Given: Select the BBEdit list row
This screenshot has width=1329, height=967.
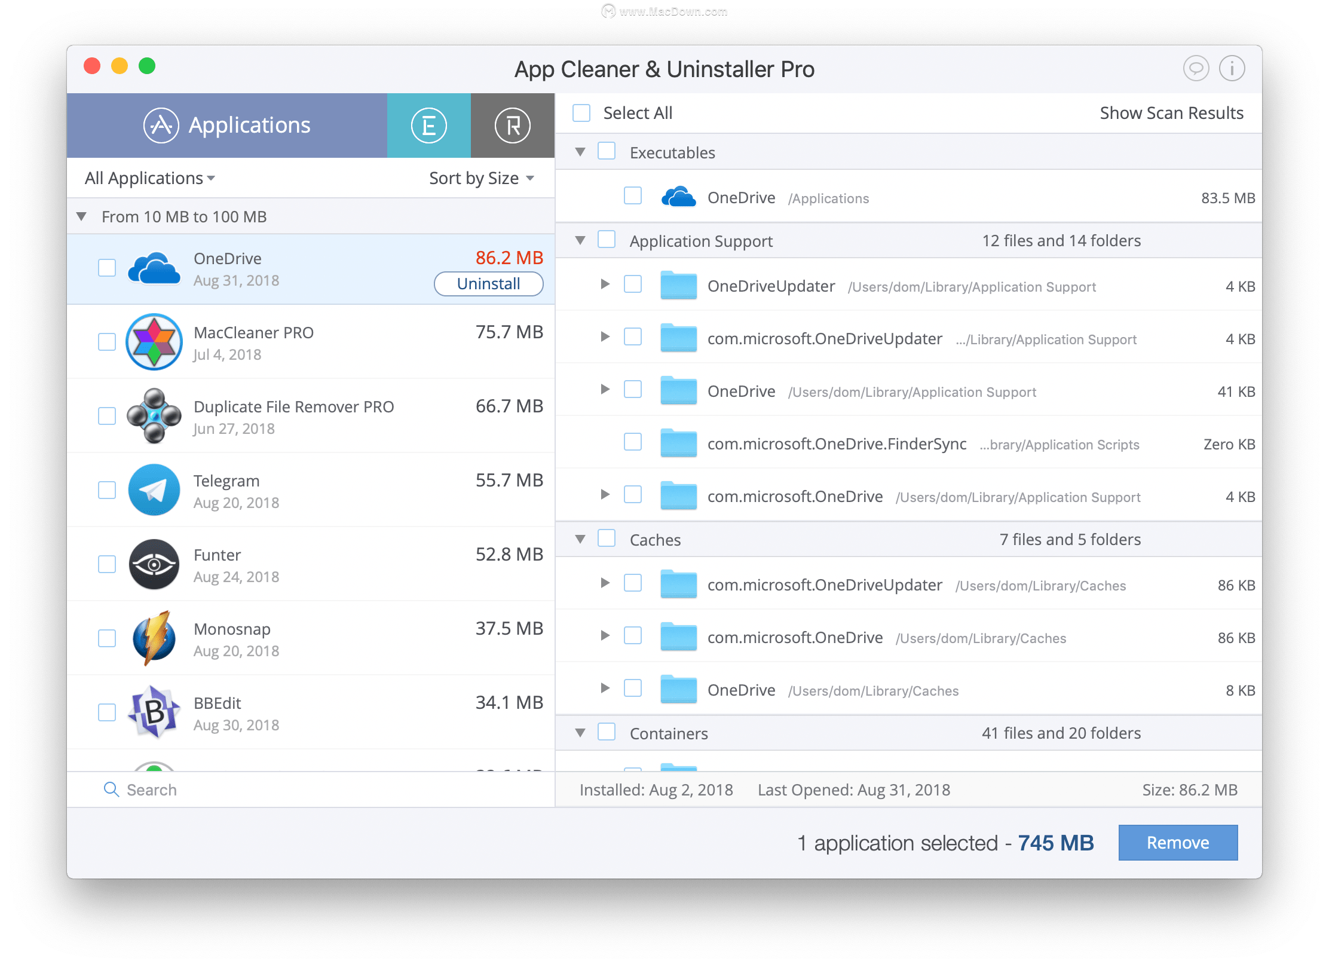Looking at the screenshot, I should tap(311, 712).
